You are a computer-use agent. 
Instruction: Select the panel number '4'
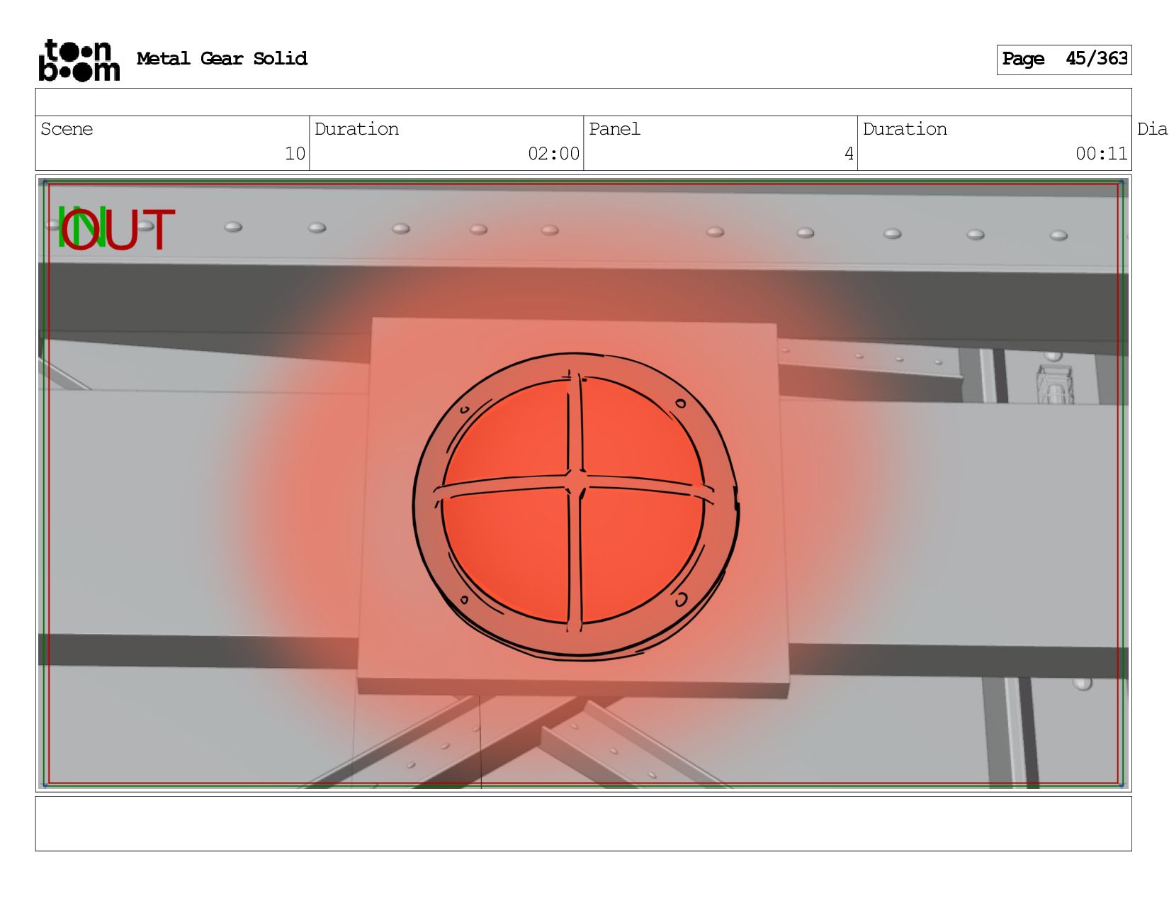[849, 154]
